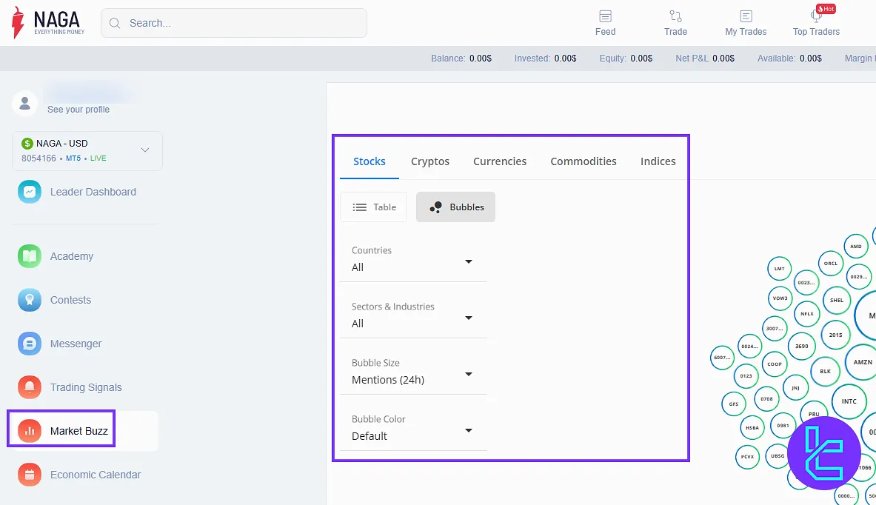The width and height of the screenshot is (876, 505).
Task: Open Top Traders with Hot badge
Action: [x=816, y=17]
